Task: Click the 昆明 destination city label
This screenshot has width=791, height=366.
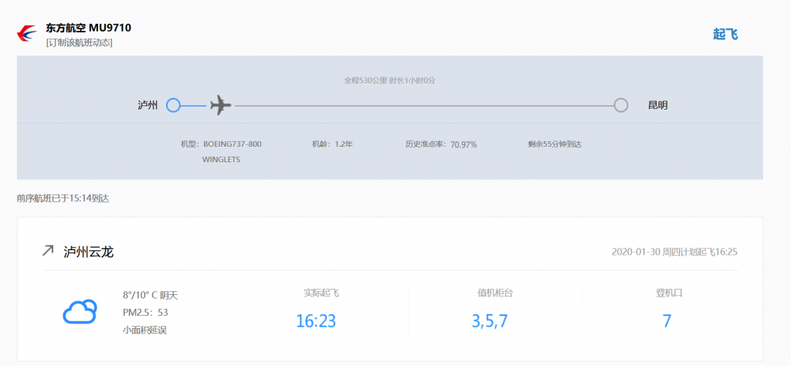Action: pos(658,105)
